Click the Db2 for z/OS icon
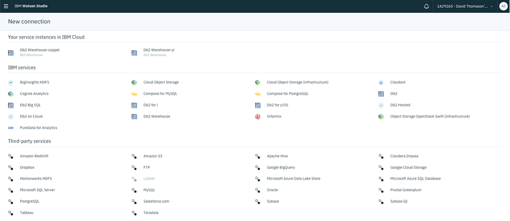This screenshot has width=510, height=221. (x=257, y=105)
